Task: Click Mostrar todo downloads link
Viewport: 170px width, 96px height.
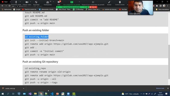Action: (160, 88)
